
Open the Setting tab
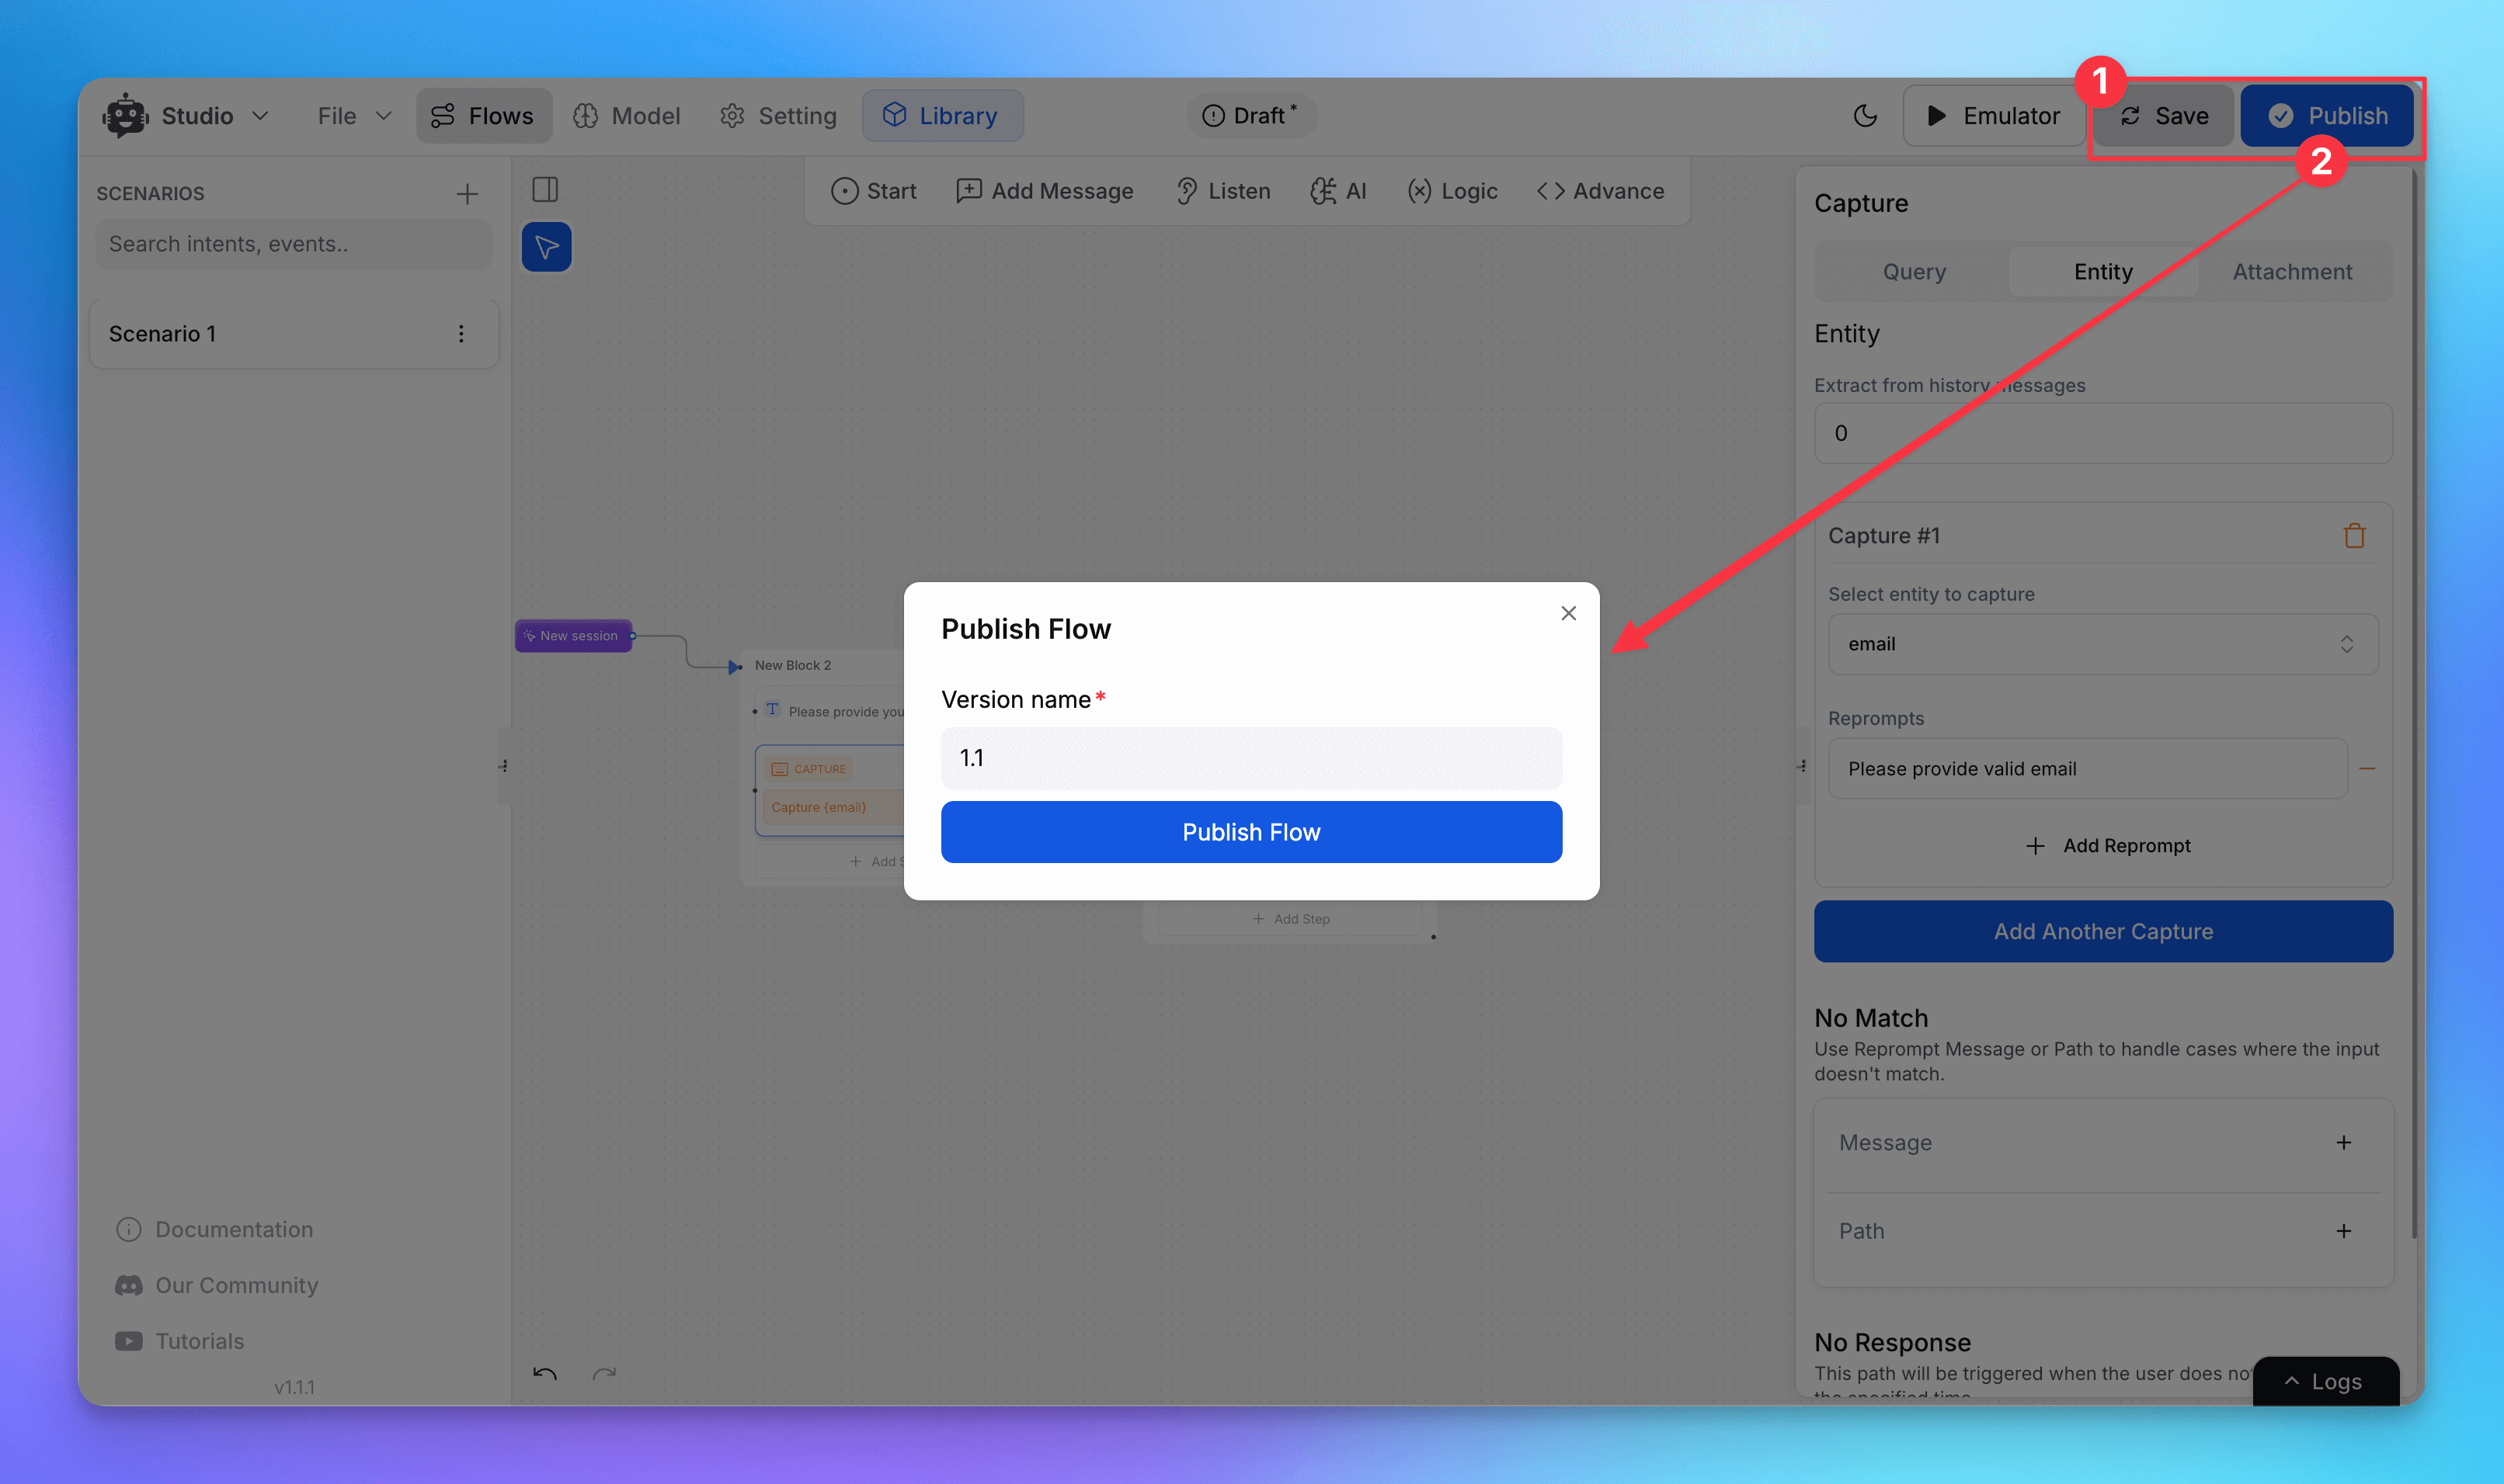click(x=778, y=116)
